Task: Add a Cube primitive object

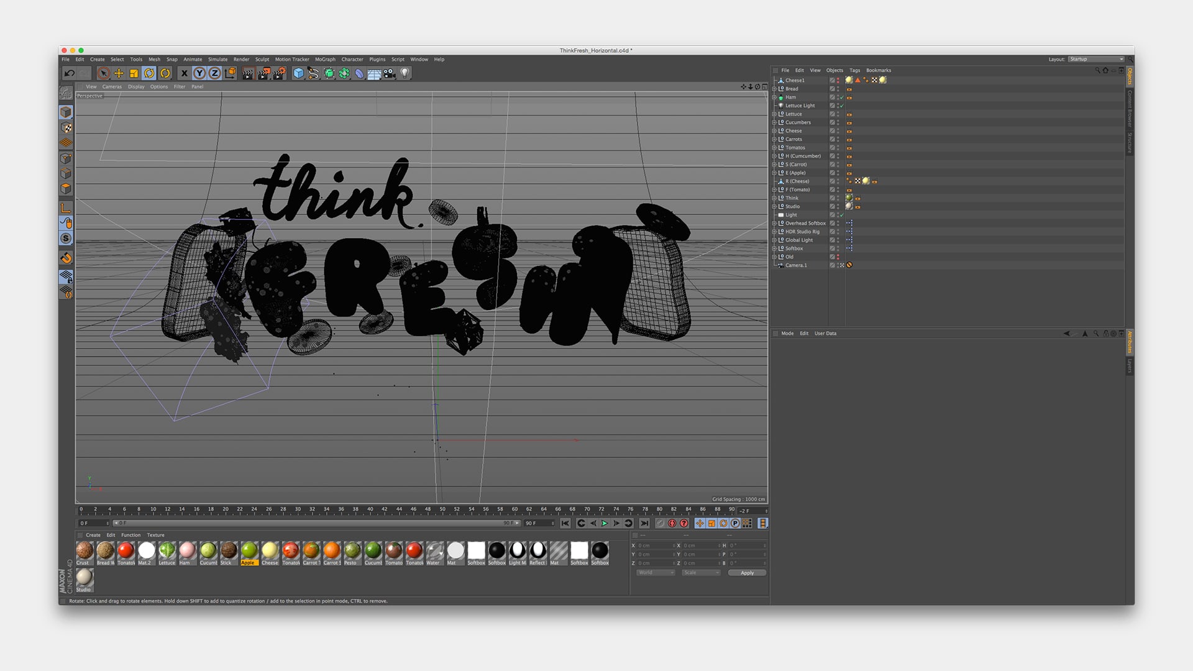Action: point(298,73)
